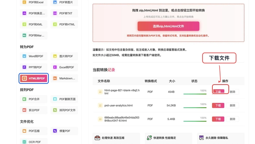Download the prd-user-analytics.html PDF
The image size is (255, 144).
[x=218, y=105]
